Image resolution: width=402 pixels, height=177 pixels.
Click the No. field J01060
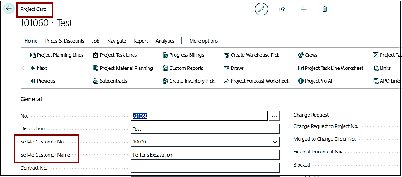point(199,116)
